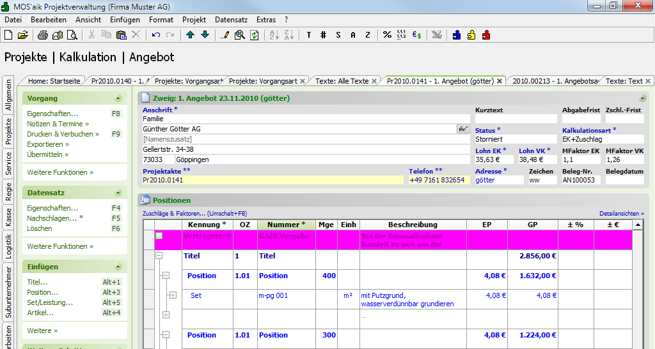Click the signature icon next to Günther Götter AG
This screenshot has width=655, height=349.
463,129
